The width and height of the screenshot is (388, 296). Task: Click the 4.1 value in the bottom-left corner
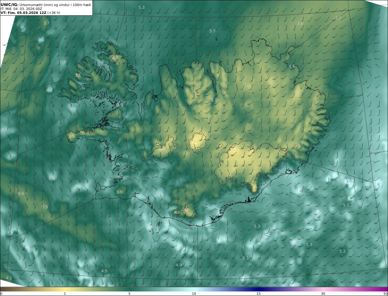point(9,278)
